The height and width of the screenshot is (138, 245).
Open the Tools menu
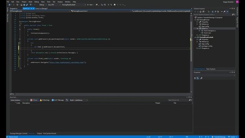(49, 2)
